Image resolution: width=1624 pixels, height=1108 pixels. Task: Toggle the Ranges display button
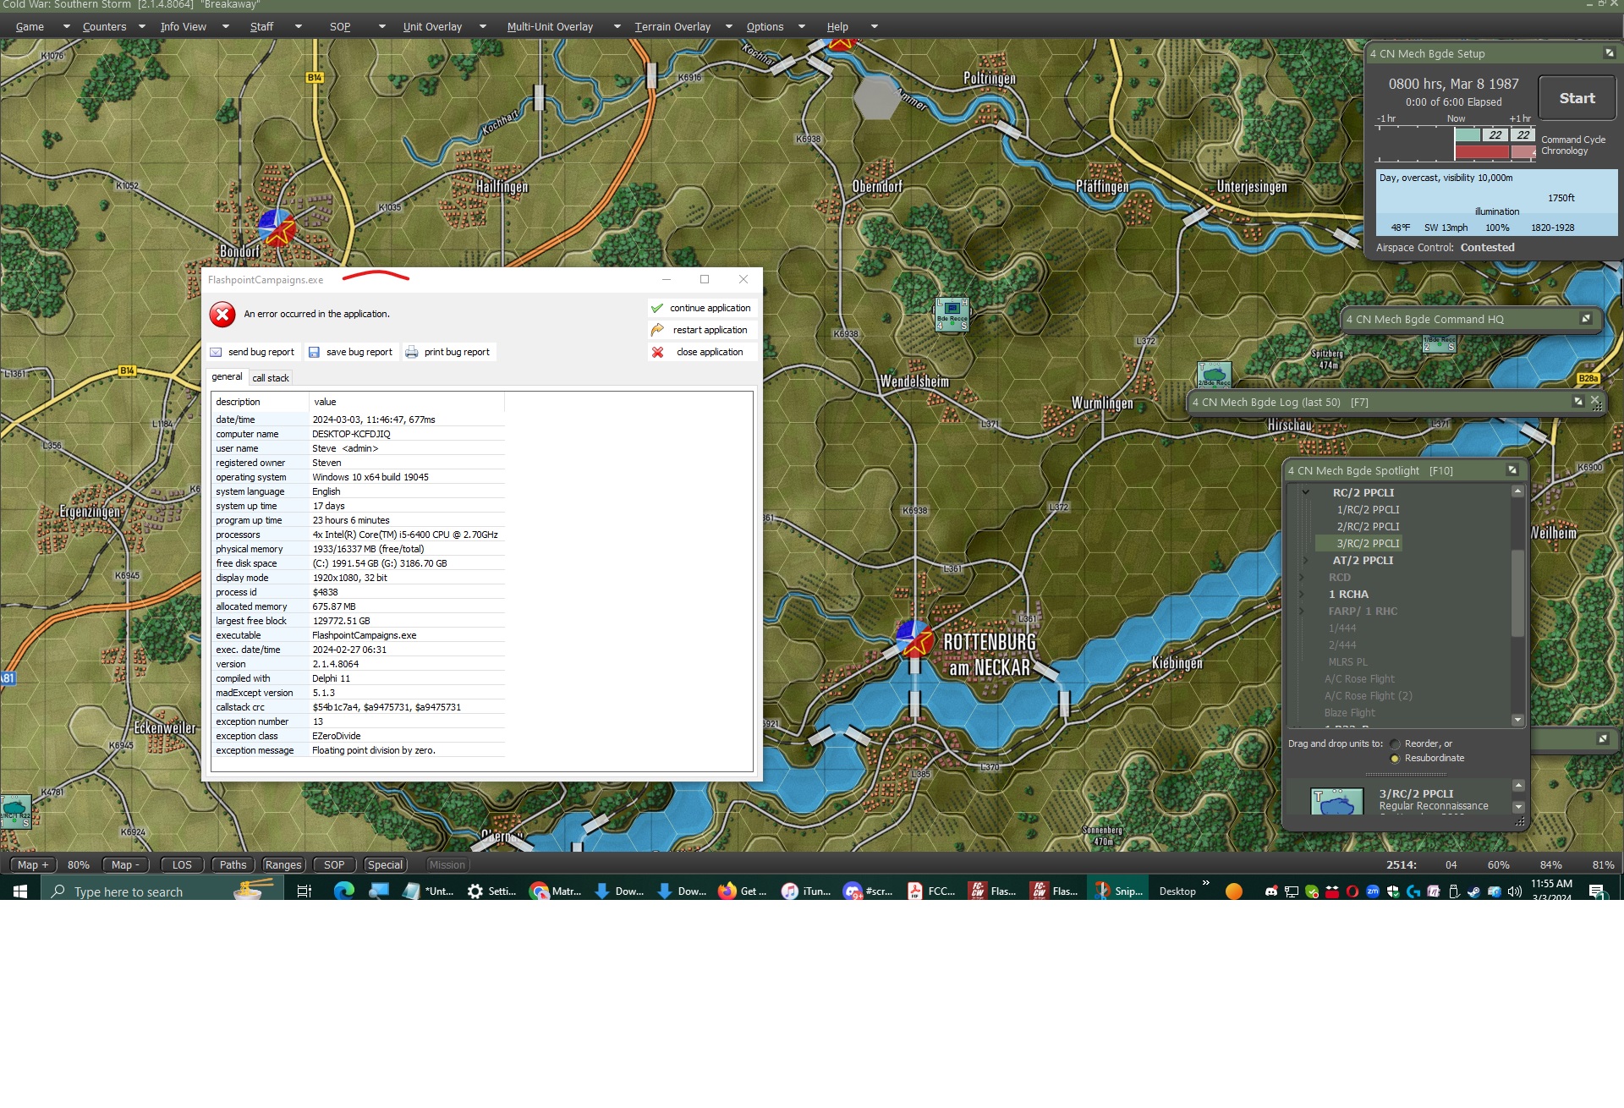[283, 864]
